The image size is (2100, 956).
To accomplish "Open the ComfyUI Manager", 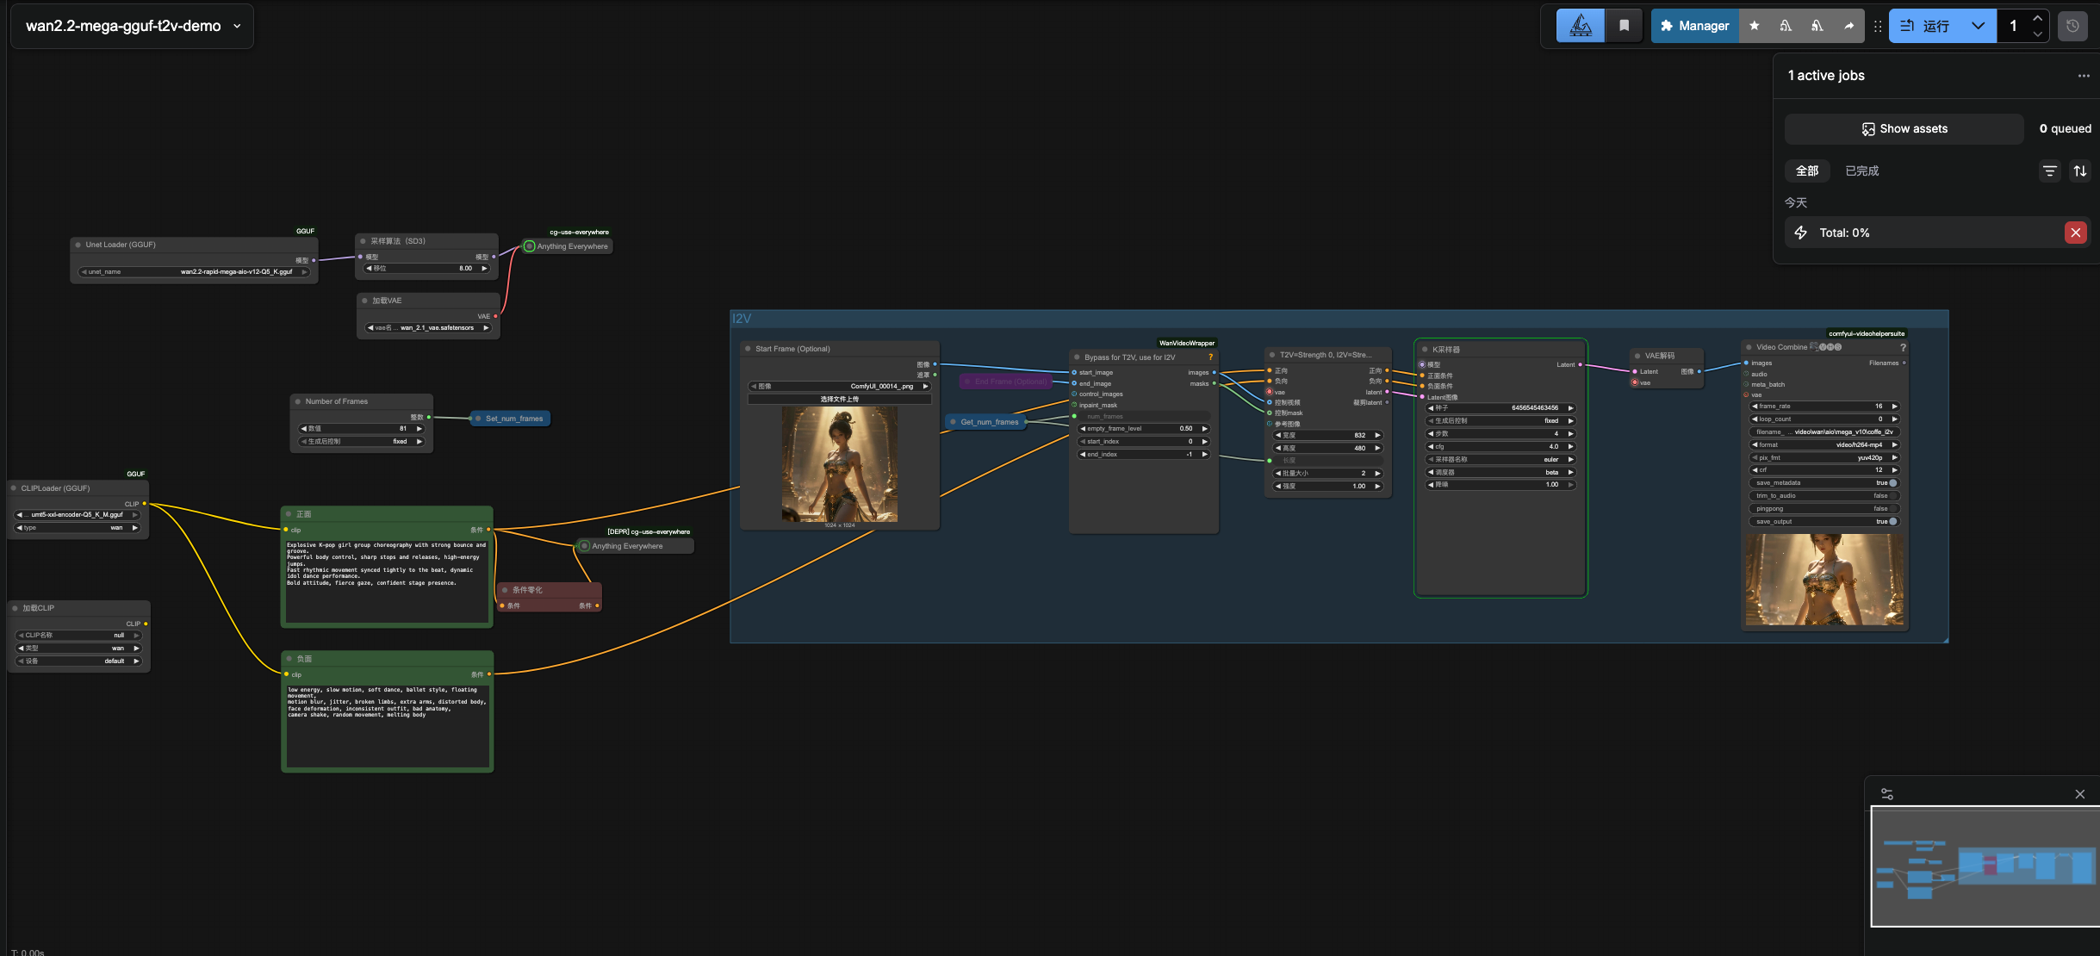I will (x=1693, y=26).
